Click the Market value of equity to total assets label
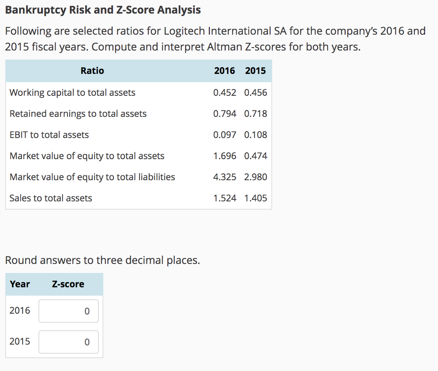The image size is (438, 371). [x=87, y=156]
